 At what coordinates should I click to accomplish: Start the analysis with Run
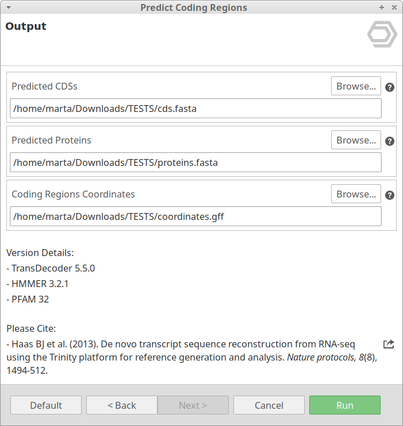tap(345, 405)
